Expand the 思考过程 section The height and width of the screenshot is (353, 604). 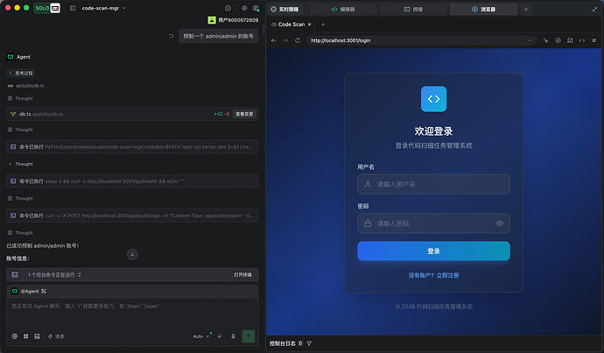(x=21, y=74)
